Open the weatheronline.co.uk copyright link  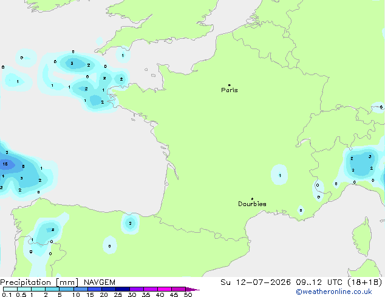pyautogui.click(x=334, y=292)
